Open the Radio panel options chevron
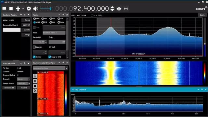Screen dimensions: 208x117 pos(59,15)
